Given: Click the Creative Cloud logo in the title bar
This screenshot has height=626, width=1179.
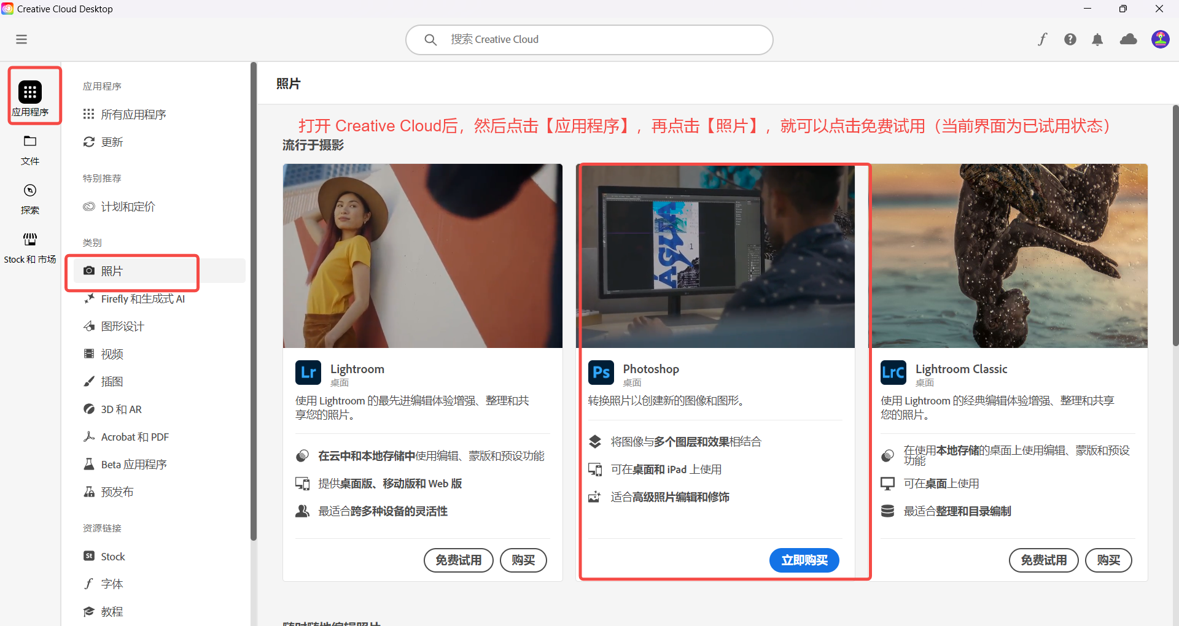Looking at the screenshot, I should tap(7, 9).
